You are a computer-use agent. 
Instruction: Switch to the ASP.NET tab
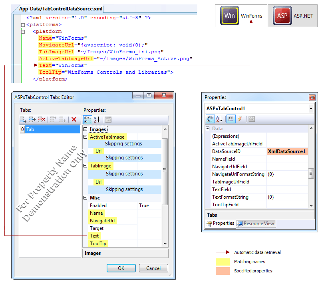(x=292, y=16)
